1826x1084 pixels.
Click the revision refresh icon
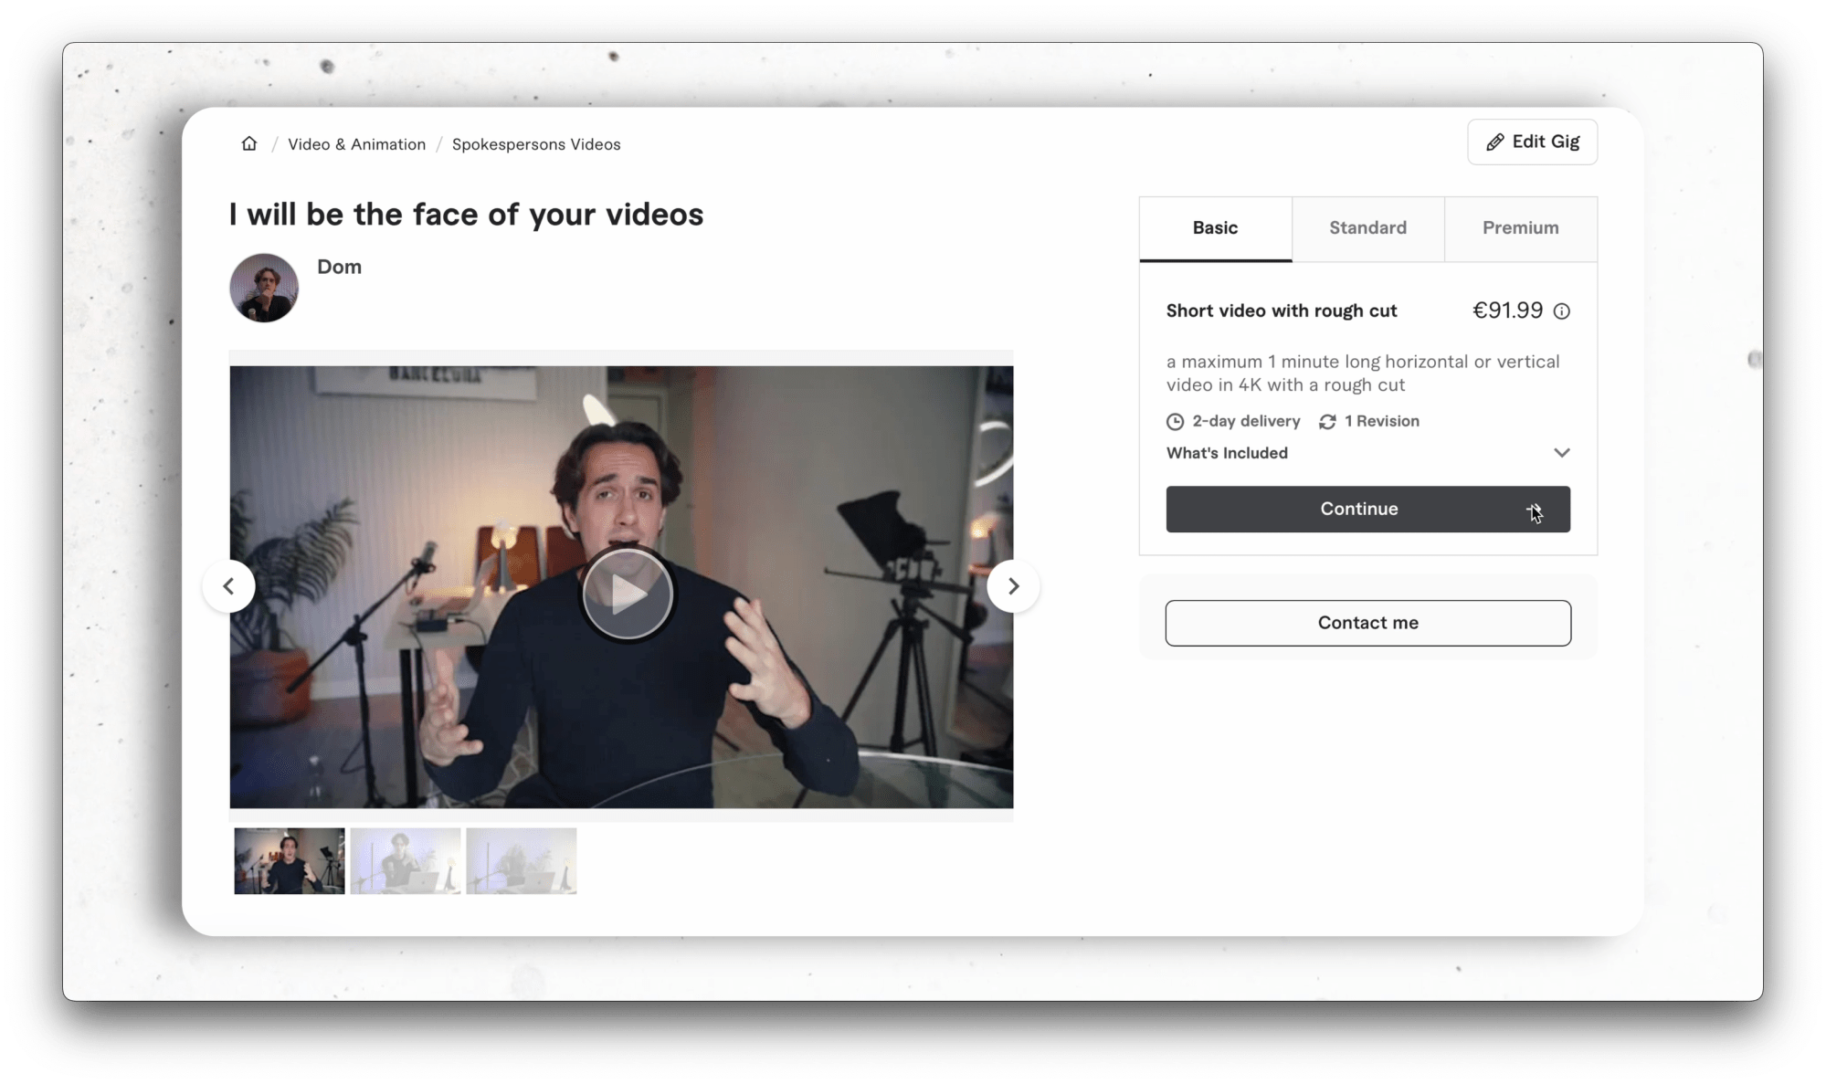tap(1327, 422)
